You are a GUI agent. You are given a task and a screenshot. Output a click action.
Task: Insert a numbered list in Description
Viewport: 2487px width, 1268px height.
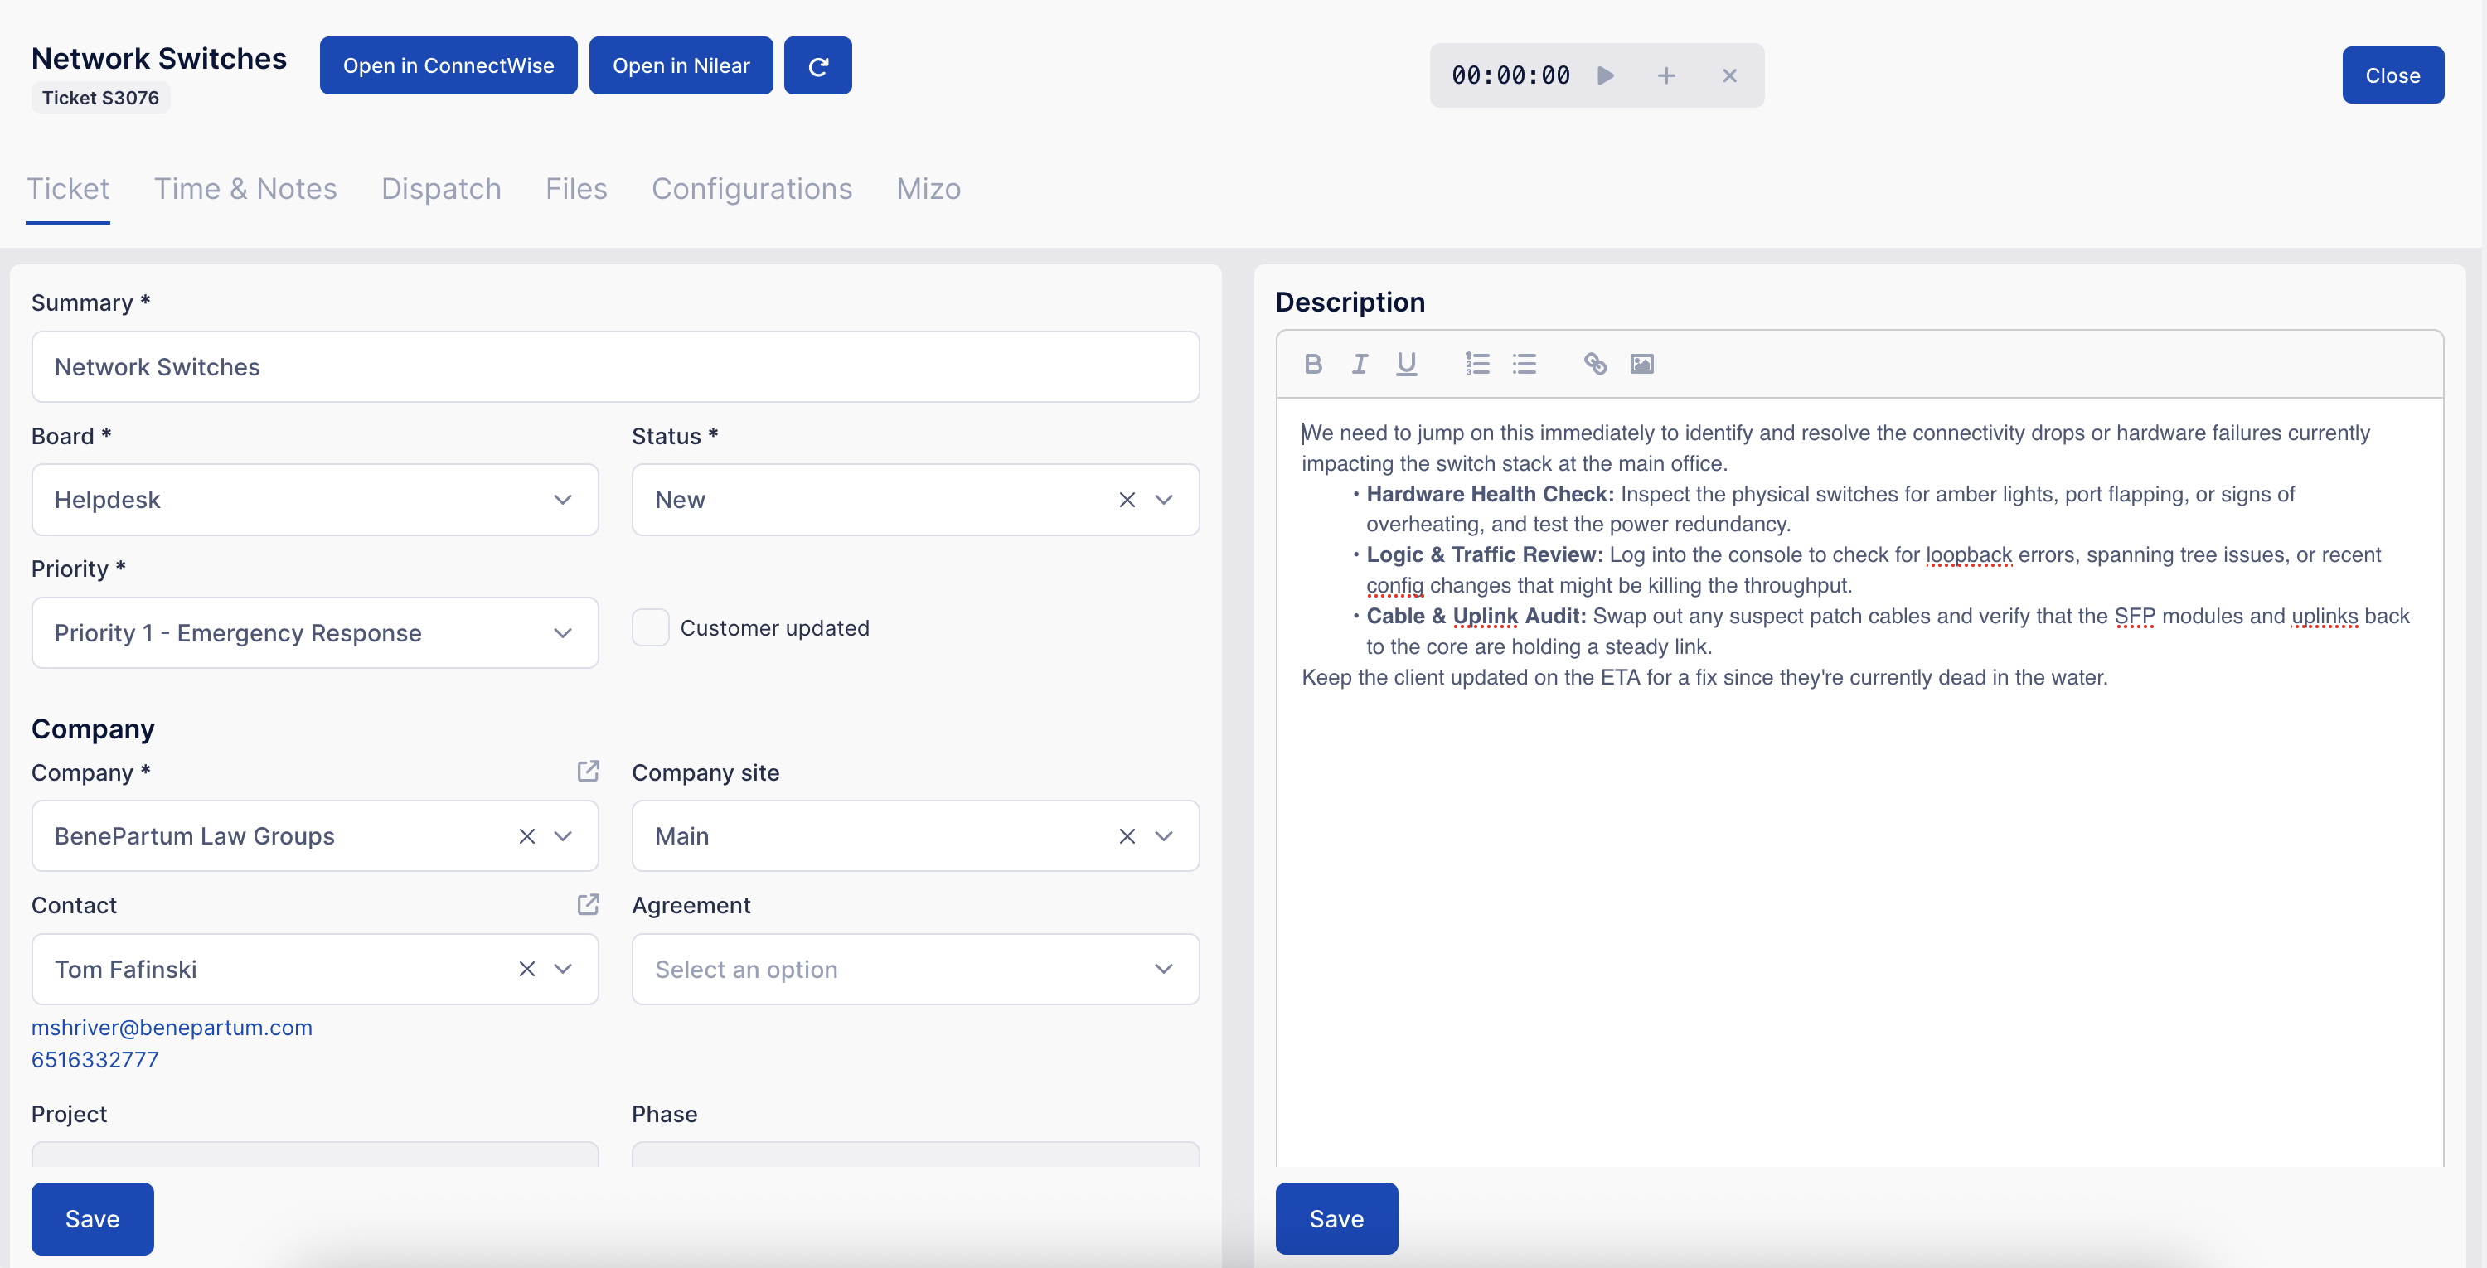pyautogui.click(x=1477, y=364)
